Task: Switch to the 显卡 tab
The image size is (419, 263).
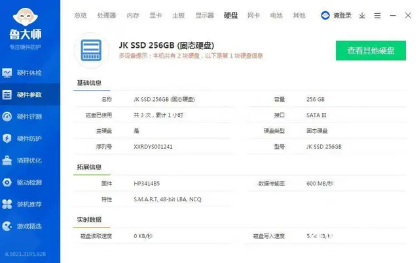Action: click(x=156, y=16)
